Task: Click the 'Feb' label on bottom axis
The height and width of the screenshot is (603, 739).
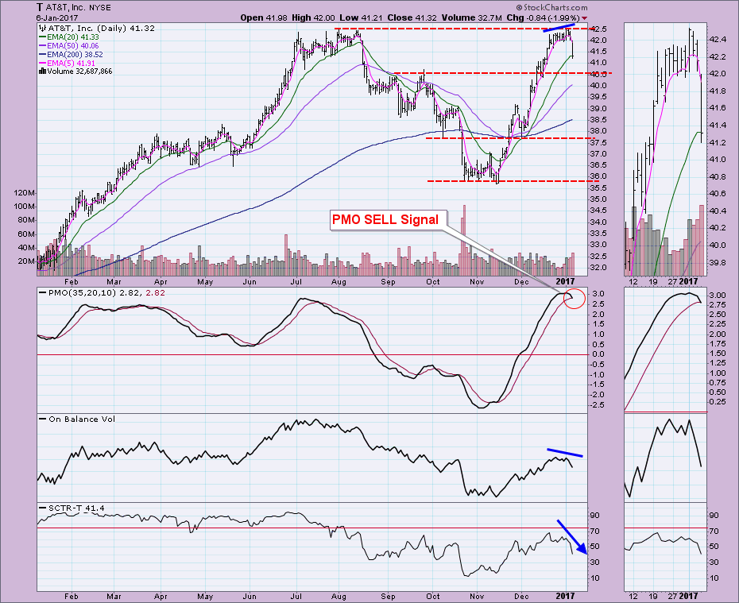Action: pos(72,597)
